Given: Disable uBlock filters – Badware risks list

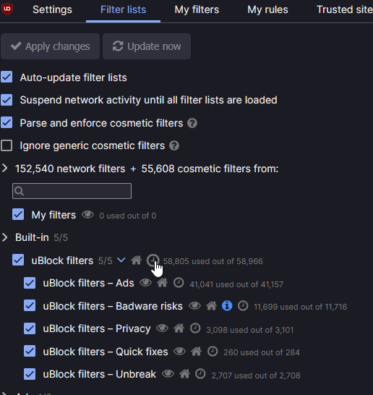Looking at the screenshot, I should 30,305.
